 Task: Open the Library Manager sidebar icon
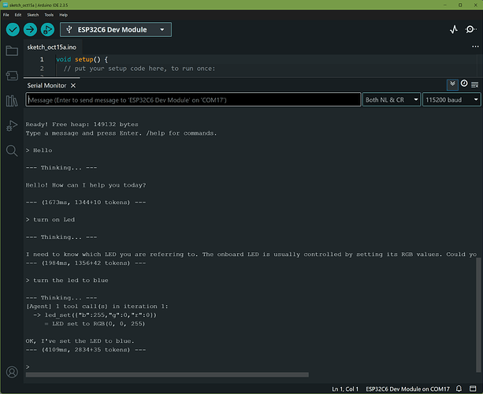(12, 101)
